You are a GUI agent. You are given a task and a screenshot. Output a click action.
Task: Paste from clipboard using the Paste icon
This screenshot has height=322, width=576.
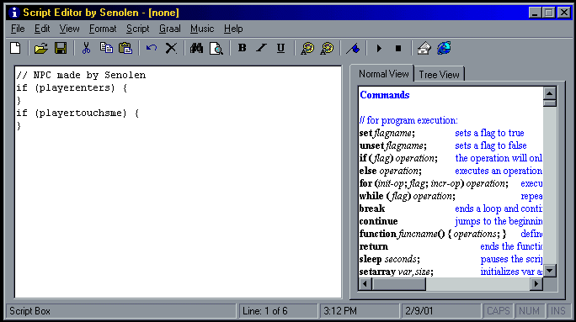(125, 48)
